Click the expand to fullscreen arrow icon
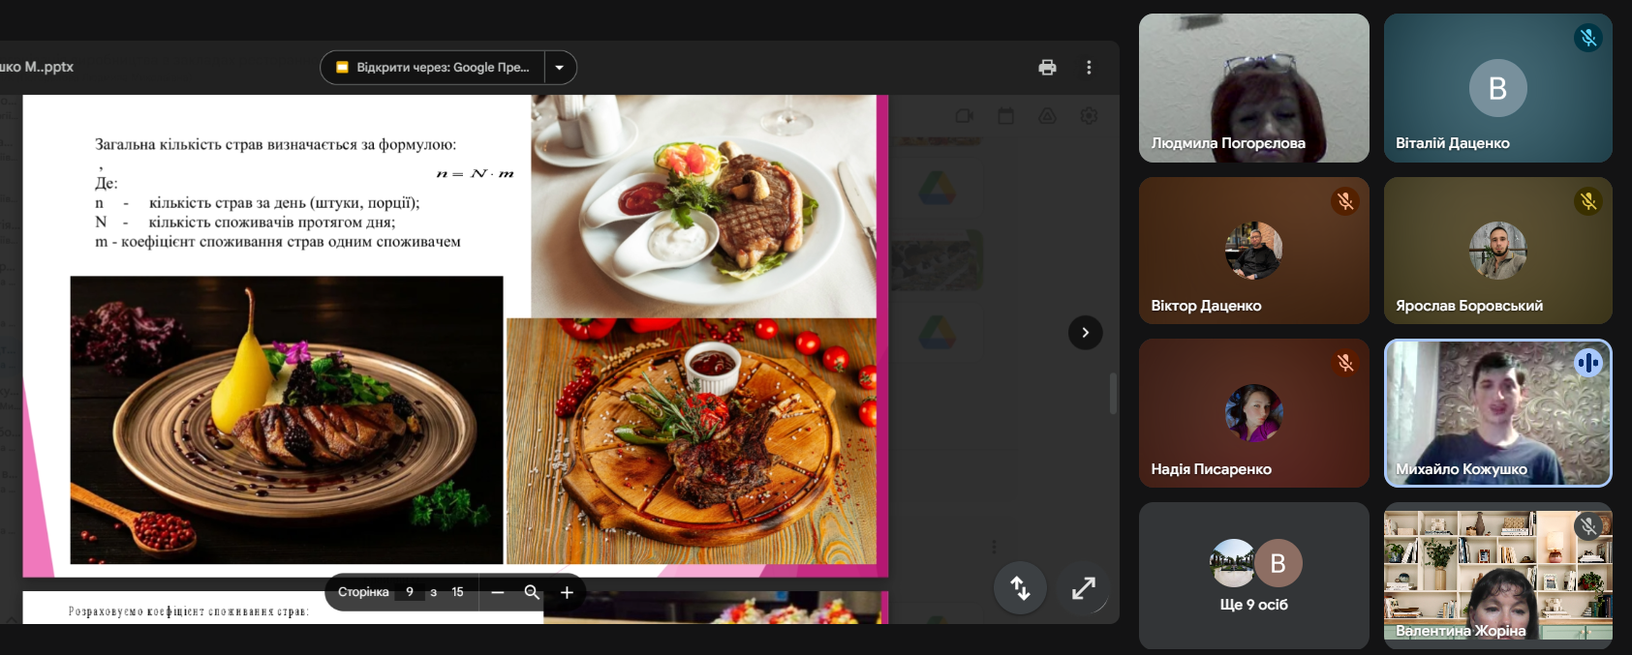This screenshot has width=1632, height=655. (x=1083, y=588)
